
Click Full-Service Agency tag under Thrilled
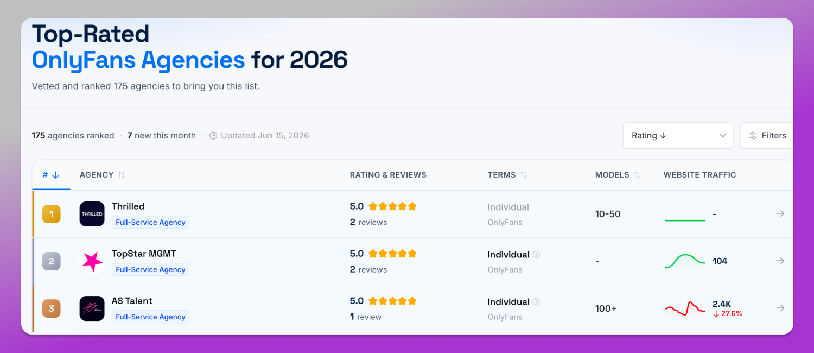[x=150, y=222]
